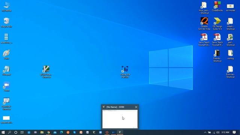Select the assertions file icon on desktop

[6, 39]
